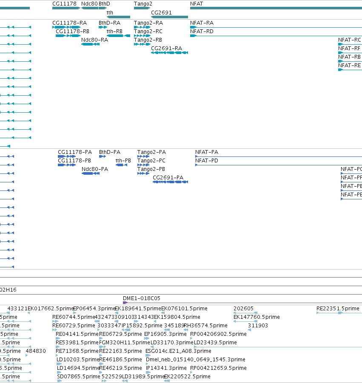Select the long NFAT gene bar

pyautogui.click(x=276, y=8)
